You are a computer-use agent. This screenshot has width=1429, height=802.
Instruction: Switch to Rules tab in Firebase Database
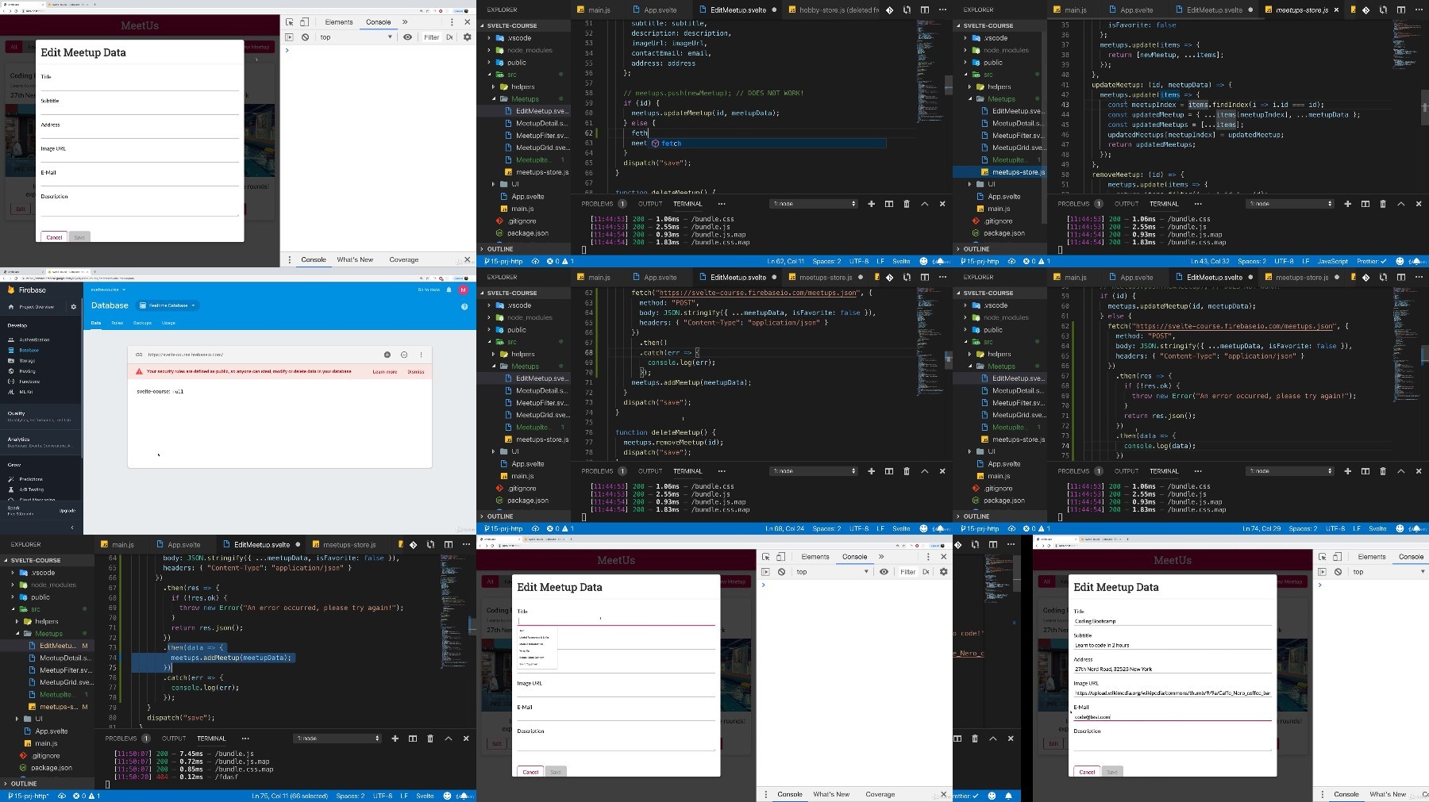point(117,324)
